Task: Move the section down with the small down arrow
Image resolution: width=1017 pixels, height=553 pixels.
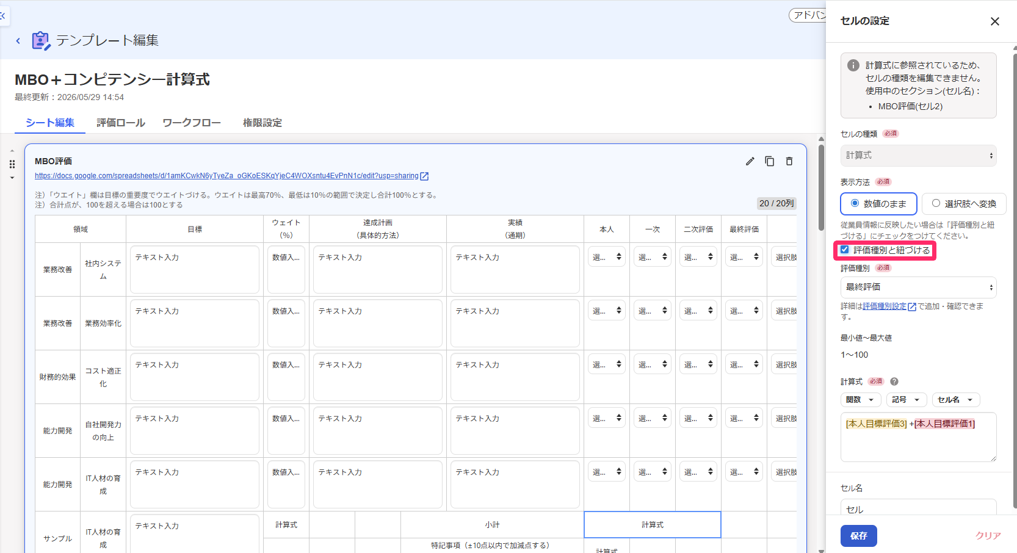Action: pyautogui.click(x=12, y=178)
